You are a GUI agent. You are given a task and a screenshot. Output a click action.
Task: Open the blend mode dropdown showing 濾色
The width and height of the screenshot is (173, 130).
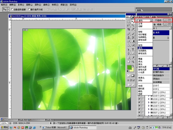145,21
